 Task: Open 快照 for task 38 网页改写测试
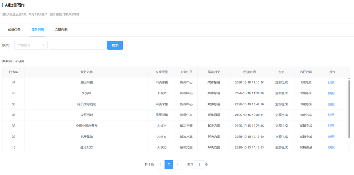tap(331, 104)
